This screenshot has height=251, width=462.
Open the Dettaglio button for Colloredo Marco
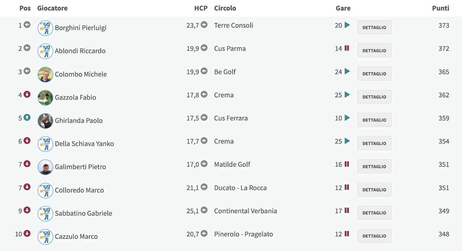[374, 189]
